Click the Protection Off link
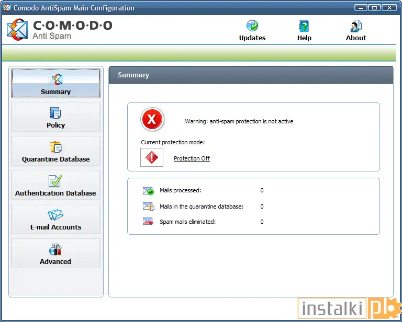The width and height of the screenshot is (402, 322). click(192, 158)
